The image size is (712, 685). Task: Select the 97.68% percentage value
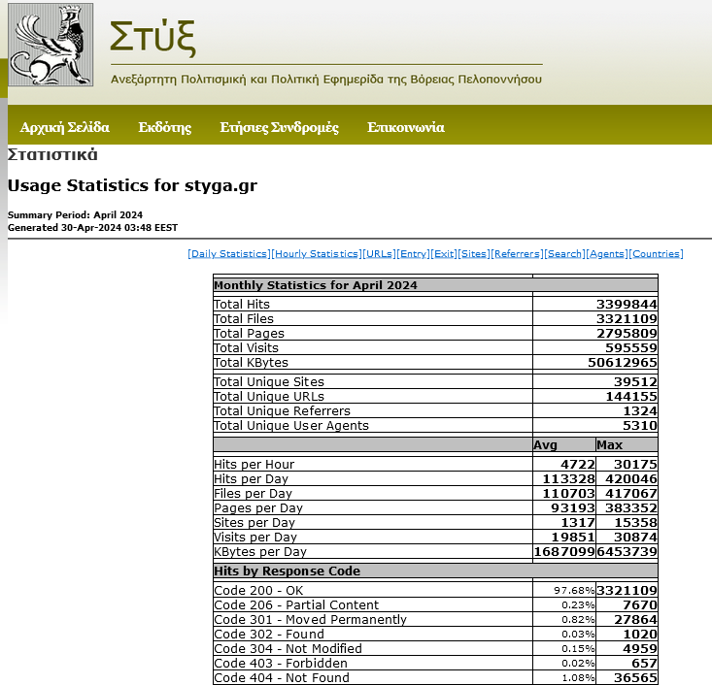click(x=574, y=590)
